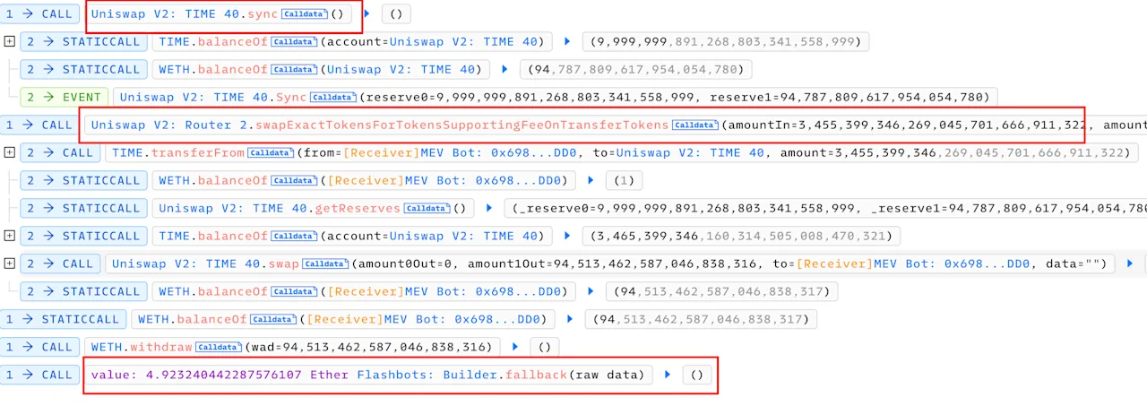
Task: Toggle return arrow after TIME.balanceOf returning 3,465,399,346
Action: click(x=567, y=237)
